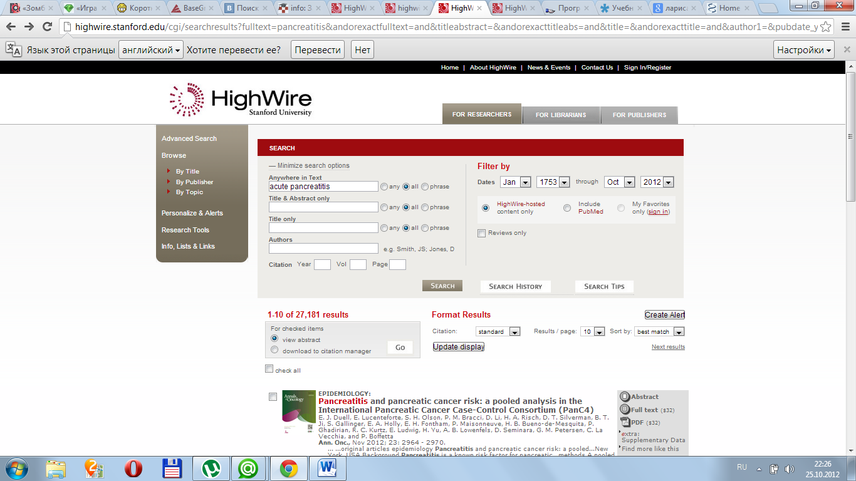Screen dimensions: 856x481
Task: Open Mail.ru Agent in taskbar
Action: [249, 468]
